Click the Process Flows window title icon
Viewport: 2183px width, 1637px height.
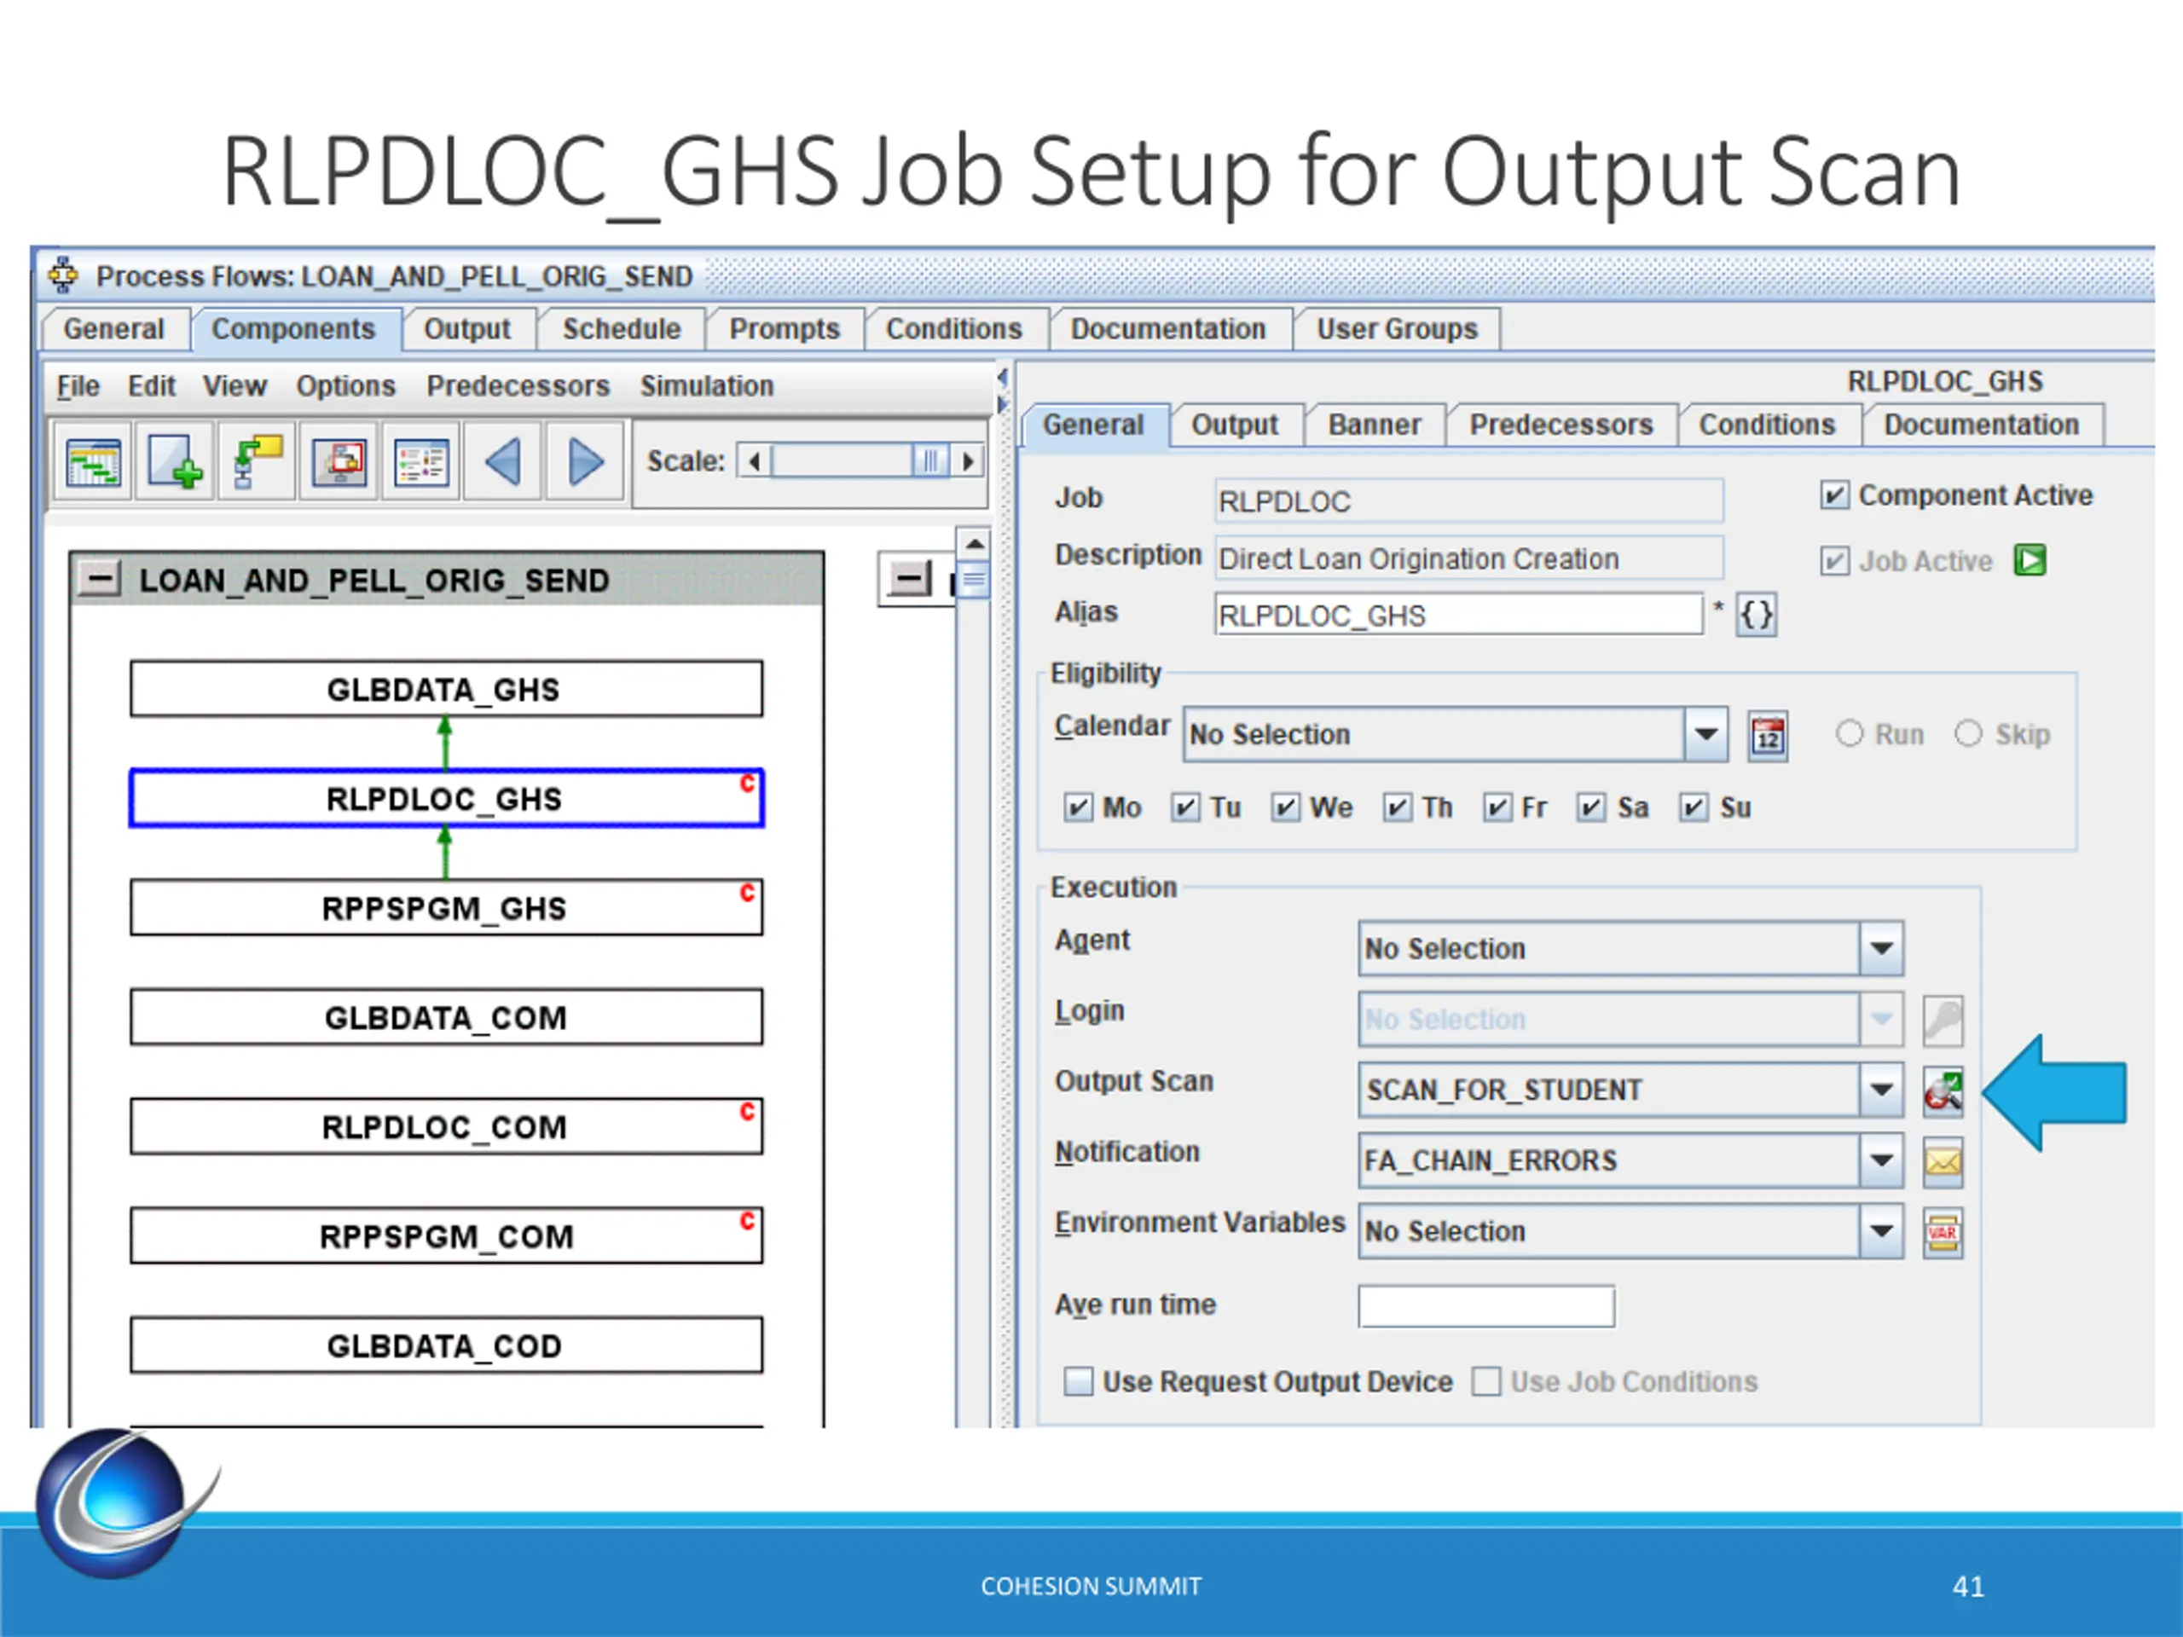(x=64, y=275)
